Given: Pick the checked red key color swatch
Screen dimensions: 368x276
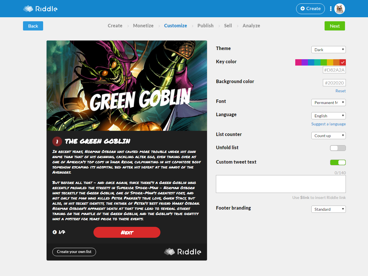Looking at the screenshot, I should [x=343, y=62].
